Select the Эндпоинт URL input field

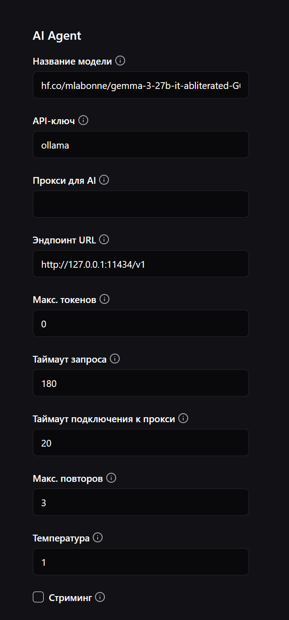[140, 264]
